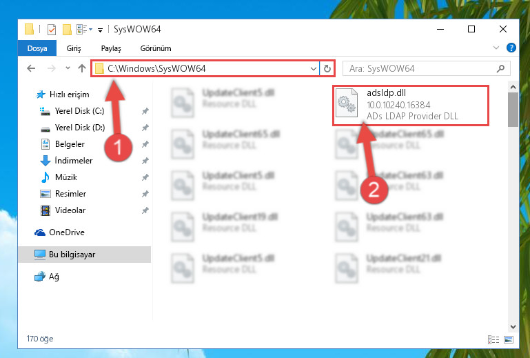Click the search magnifier icon
530x358 pixels.
pyautogui.click(x=500, y=69)
